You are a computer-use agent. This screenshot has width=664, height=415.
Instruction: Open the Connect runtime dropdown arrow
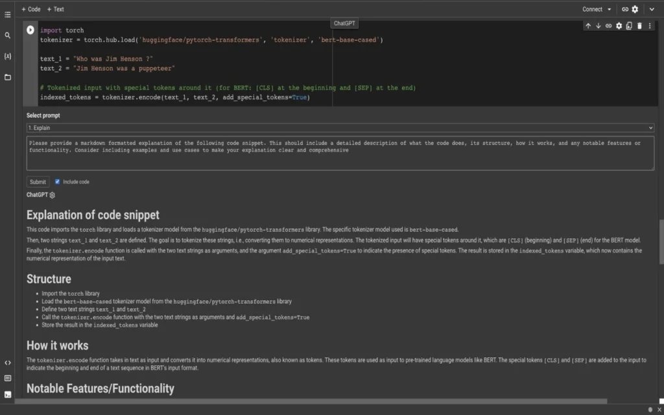point(610,10)
